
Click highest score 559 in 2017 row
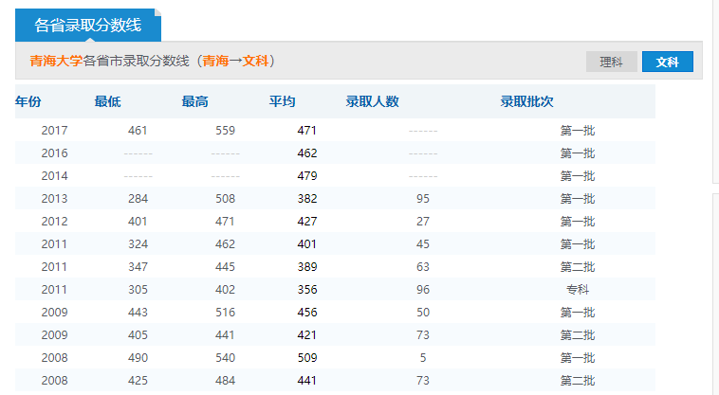point(225,131)
